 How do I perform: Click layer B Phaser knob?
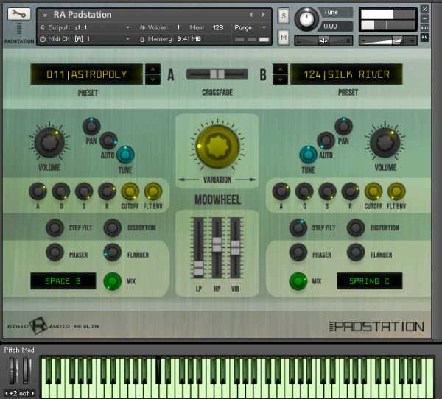point(298,253)
